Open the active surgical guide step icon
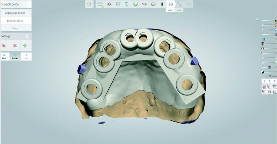Image resolution: width=277 pixels, height=144 pixels. click(x=170, y=4)
